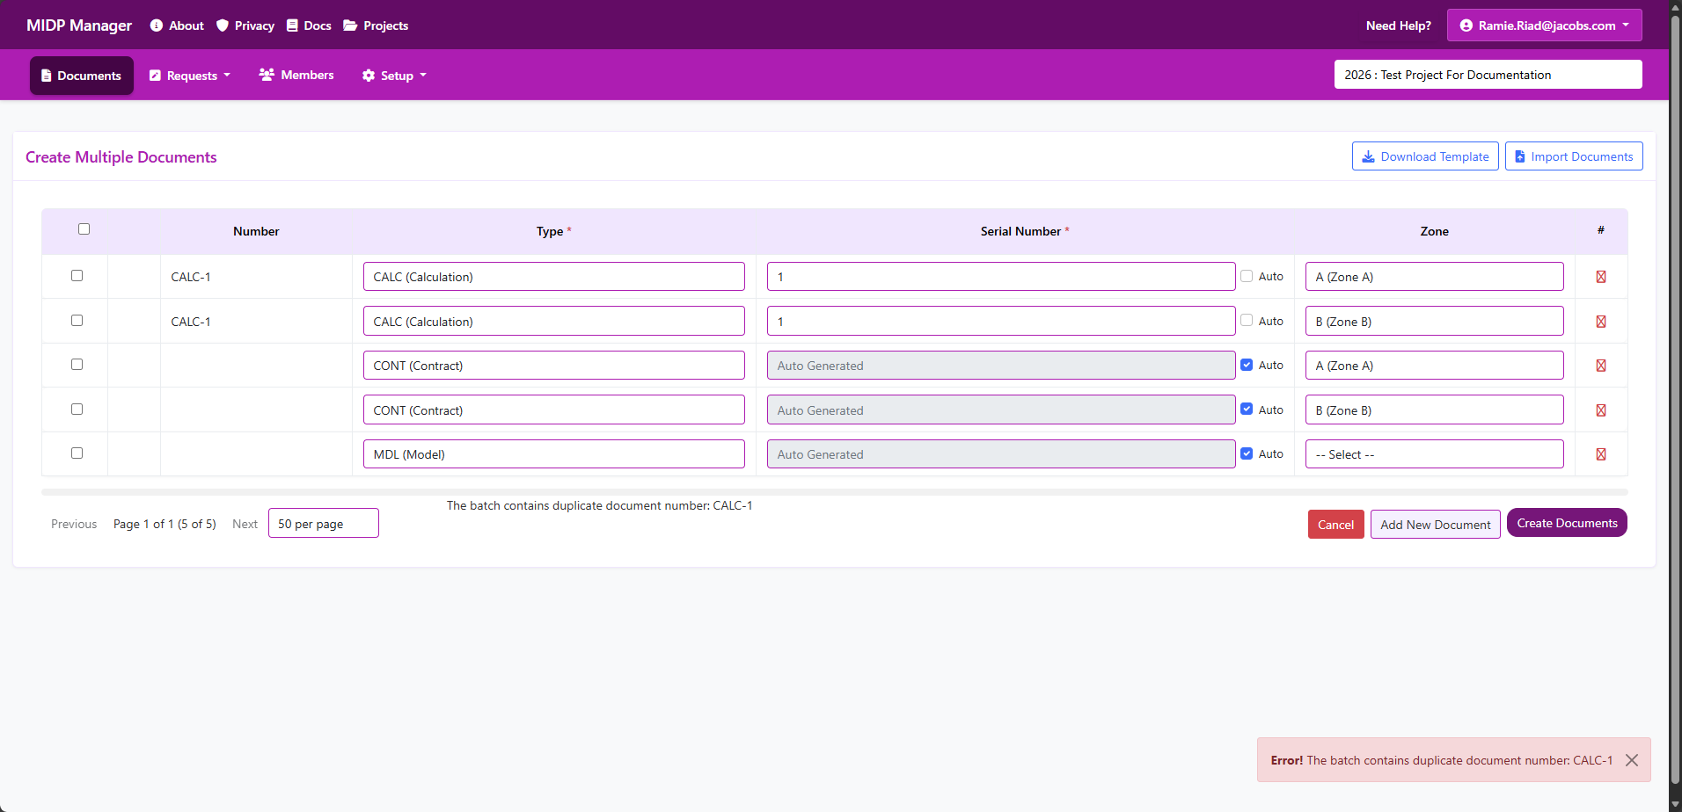Disable Auto serial for CONT Zone A row

point(1247,365)
